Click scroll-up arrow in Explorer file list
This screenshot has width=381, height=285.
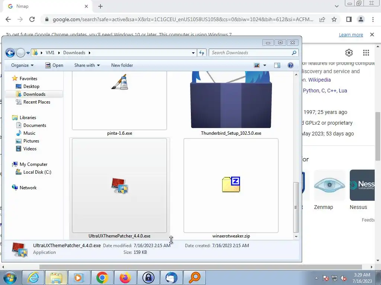tap(296, 75)
